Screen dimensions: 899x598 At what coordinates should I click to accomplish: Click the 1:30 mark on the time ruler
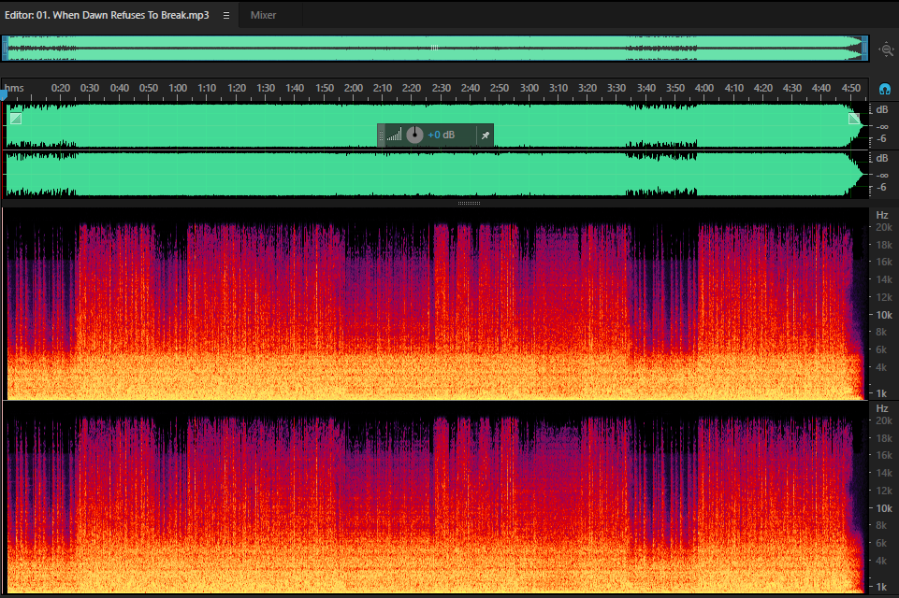(266, 88)
